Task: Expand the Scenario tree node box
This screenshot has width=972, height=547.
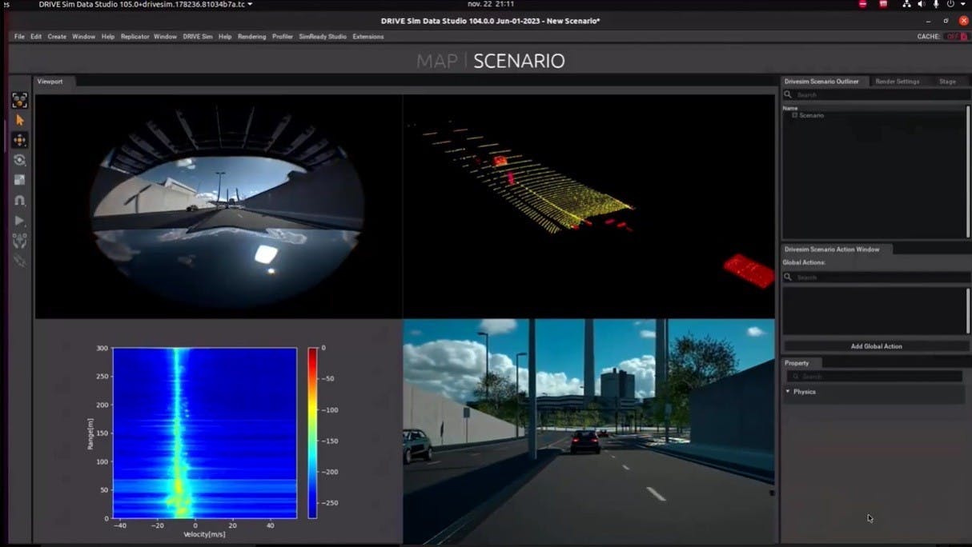Action: [795, 115]
